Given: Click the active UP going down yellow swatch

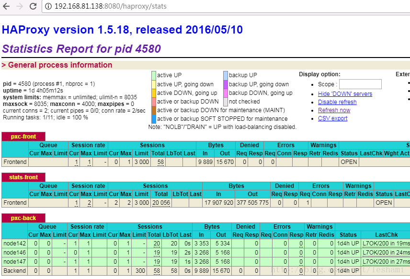Looking at the screenshot, I should pos(154,84).
